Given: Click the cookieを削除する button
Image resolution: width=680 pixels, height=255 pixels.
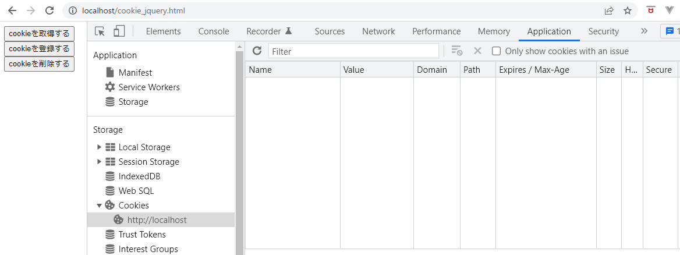Looking at the screenshot, I should pyautogui.click(x=39, y=64).
